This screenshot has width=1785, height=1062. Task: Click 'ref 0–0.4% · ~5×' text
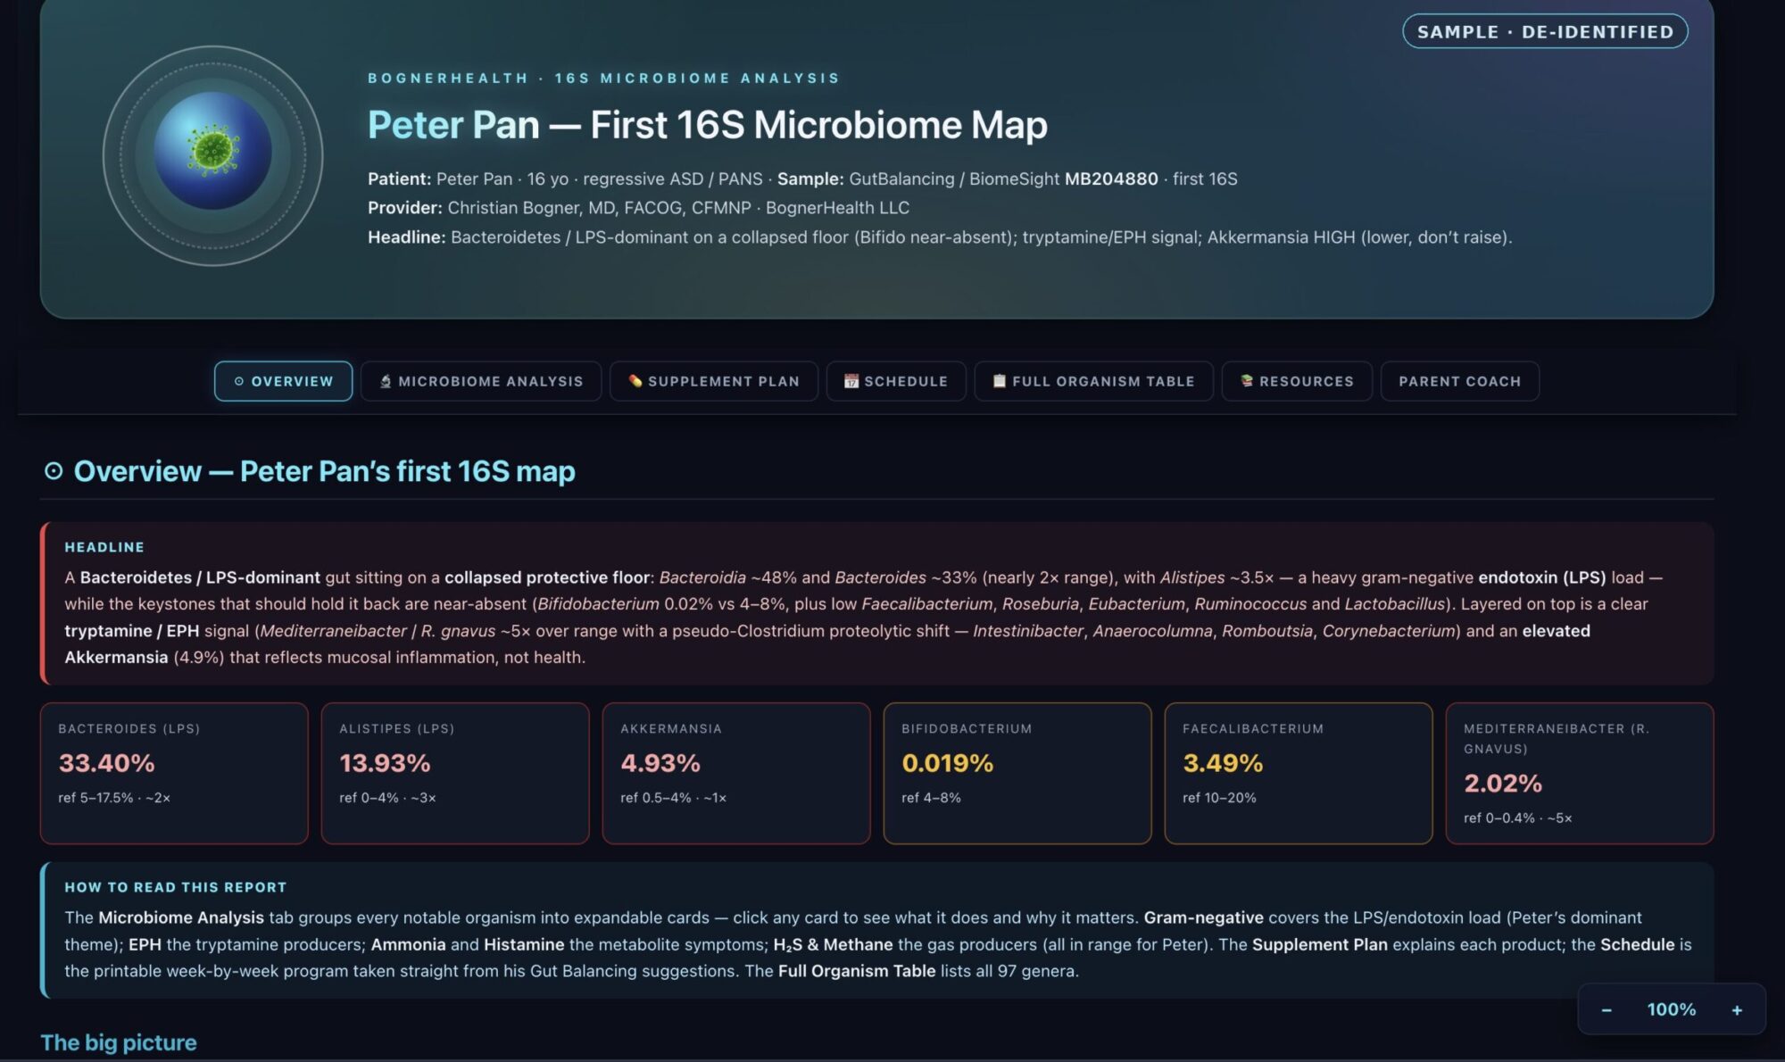coord(1517,818)
